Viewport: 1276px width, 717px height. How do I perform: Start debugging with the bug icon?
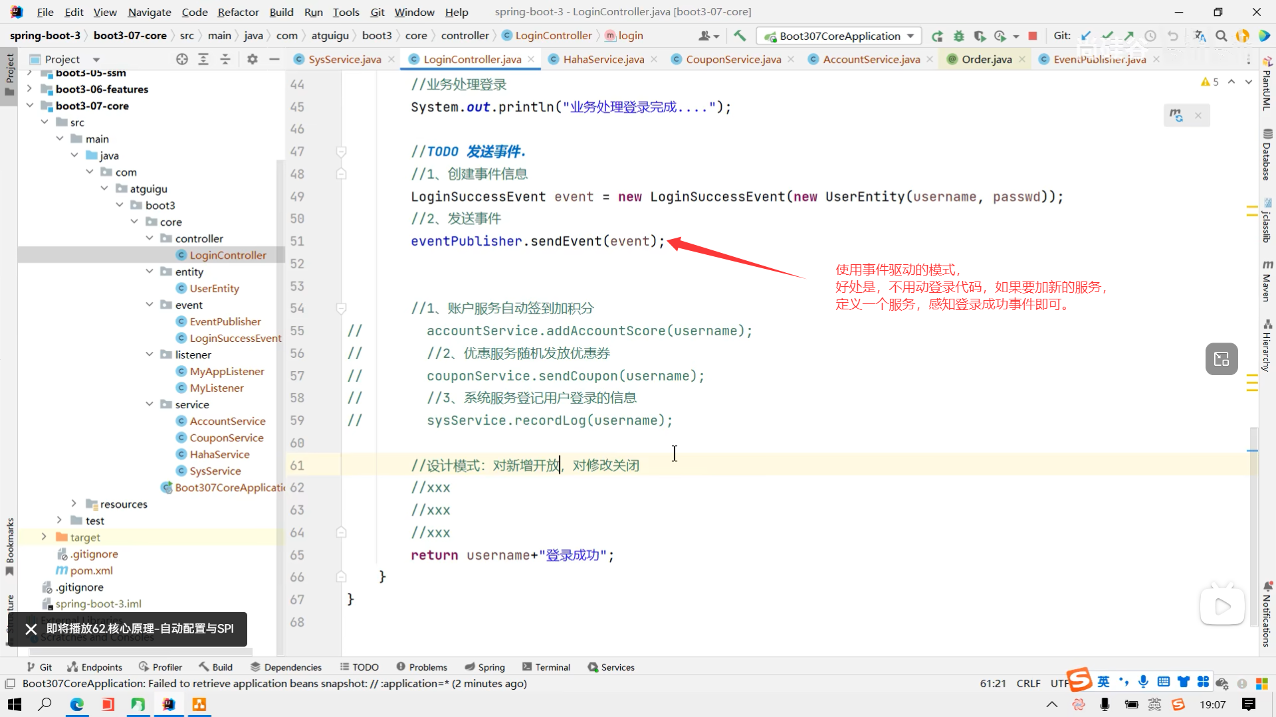958,36
